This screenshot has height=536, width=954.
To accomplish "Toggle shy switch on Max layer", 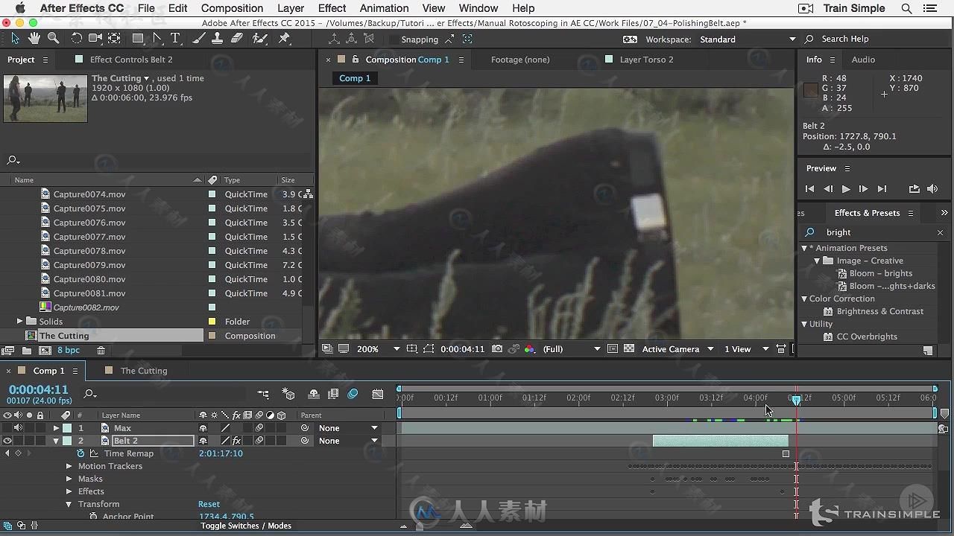I will (203, 428).
